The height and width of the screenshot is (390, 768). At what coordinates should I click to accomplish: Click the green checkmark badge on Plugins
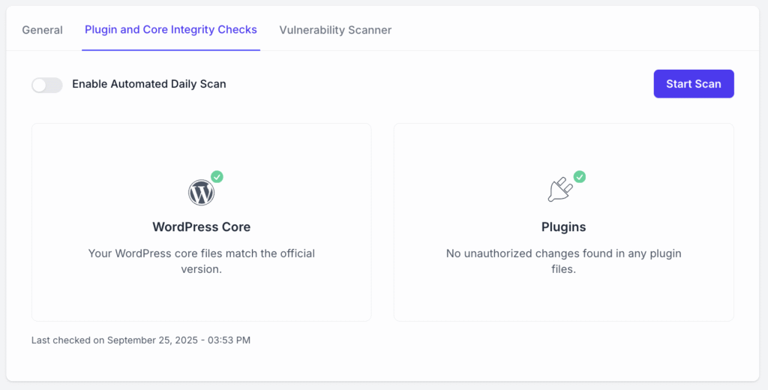(580, 177)
